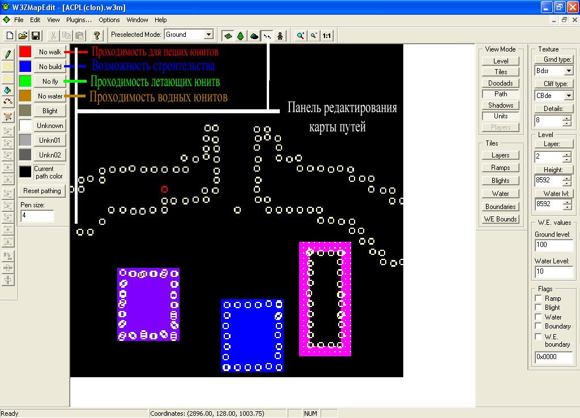Click the No water button

coord(50,96)
